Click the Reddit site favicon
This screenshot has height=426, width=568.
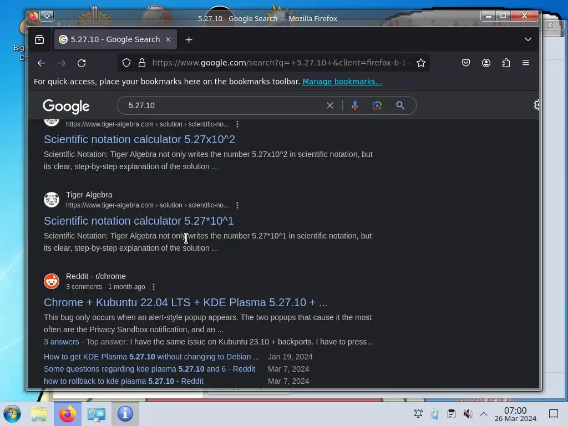coord(52,281)
